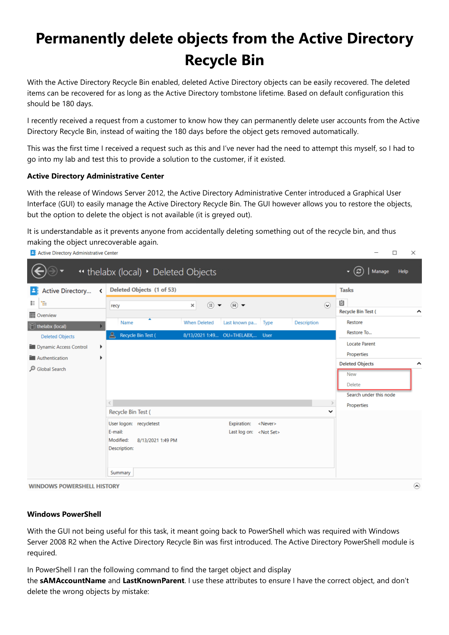The height and width of the screenshot is (635, 449).
Task: Sort by When Deleted column
Action: coord(199,322)
